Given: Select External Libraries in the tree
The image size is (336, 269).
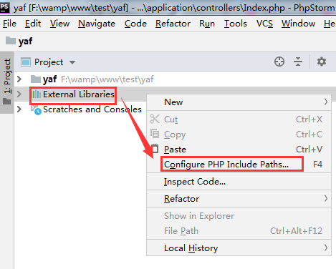Looking at the screenshot, I should pos(79,94).
